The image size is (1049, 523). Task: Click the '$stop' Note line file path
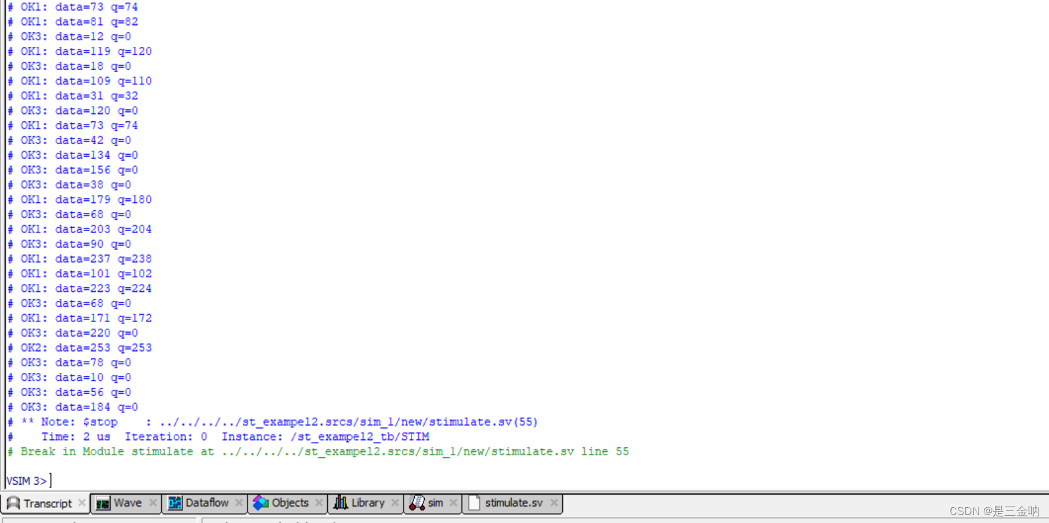pos(348,422)
